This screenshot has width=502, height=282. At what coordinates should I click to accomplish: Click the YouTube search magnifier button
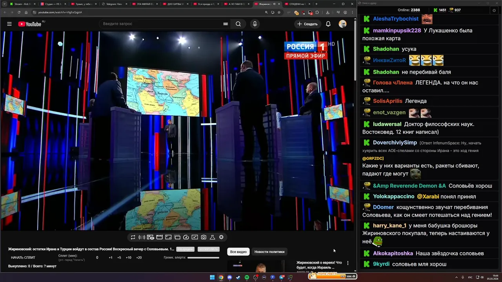pos(238,24)
